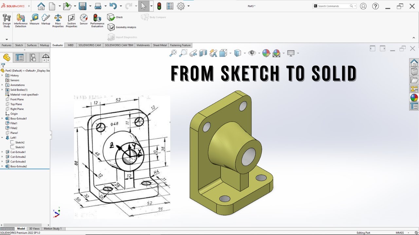Screen dimensions: 419x235
Task: Click the Sensor tool
Action: [84, 20]
